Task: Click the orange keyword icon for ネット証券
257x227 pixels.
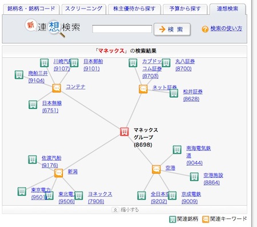Action: pos(143,89)
